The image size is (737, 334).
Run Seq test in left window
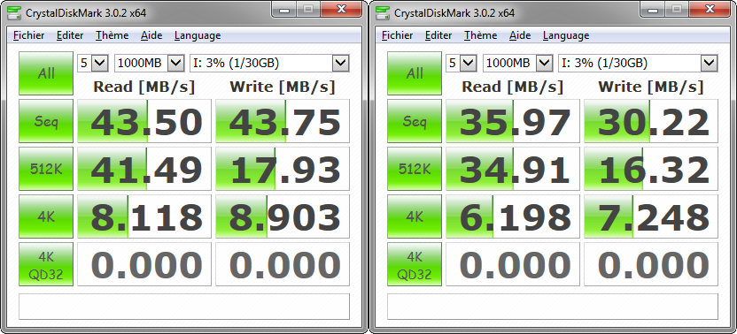click(x=46, y=121)
